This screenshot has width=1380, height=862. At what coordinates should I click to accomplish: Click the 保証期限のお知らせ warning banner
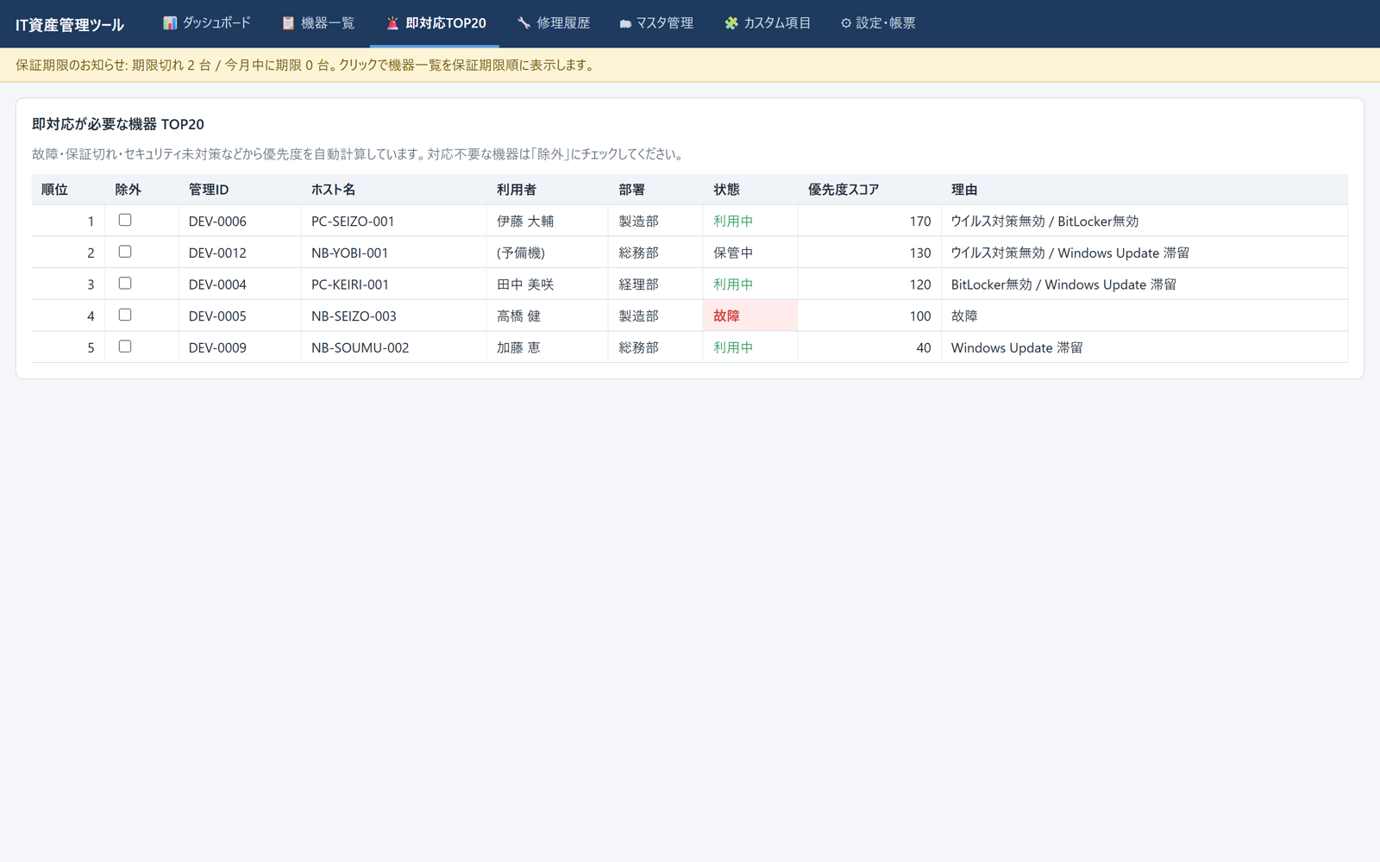point(690,65)
